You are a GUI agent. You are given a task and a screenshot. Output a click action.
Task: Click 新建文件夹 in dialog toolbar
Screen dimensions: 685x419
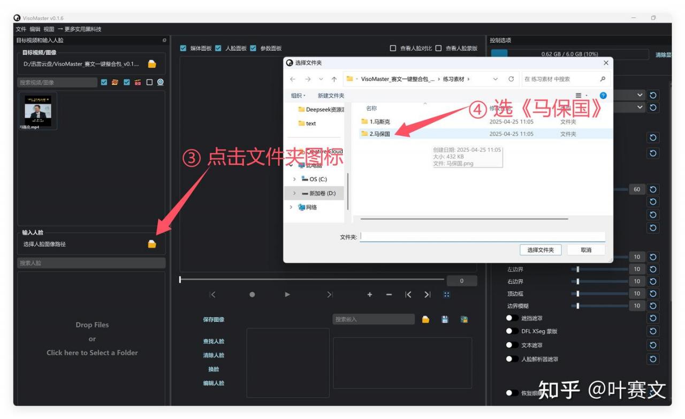331,96
